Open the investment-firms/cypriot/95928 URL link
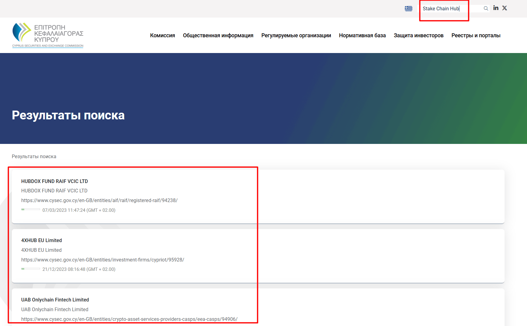This screenshot has height=326, width=527. click(x=103, y=260)
